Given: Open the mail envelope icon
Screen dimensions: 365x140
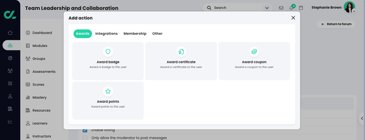Looking at the screenshot, I should click(x=281, y=8).
